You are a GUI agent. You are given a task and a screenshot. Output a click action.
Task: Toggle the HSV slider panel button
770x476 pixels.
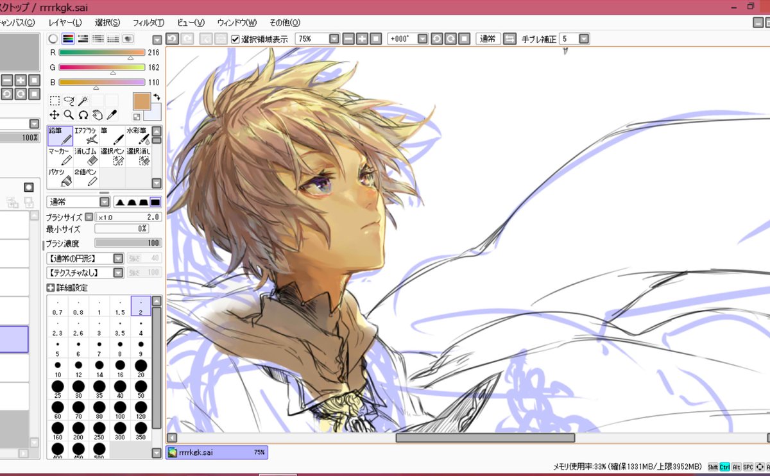(x=83, y=39)
